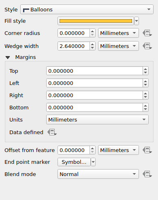Increase Corner radius with up arrow
Screen dimensions: 158x200
[92, 31]
